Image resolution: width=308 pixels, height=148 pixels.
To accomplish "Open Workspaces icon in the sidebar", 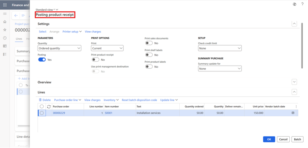I will (5, 46).
